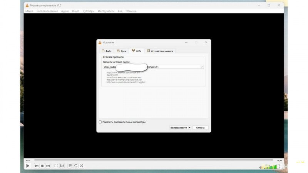Enable shuffle (random) icon
308x173 pixels.
point(81,166)
